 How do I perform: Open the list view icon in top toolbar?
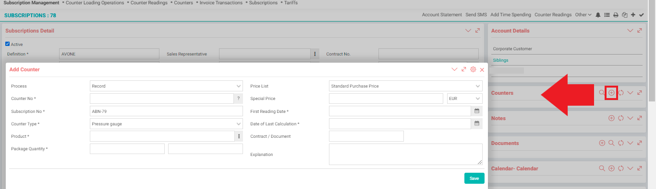pos(607,15)
